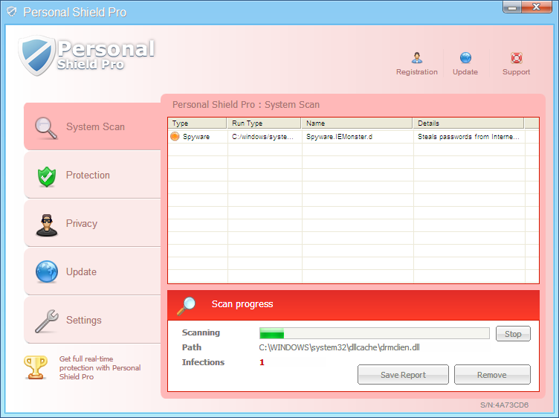Select the Spyware type cell
The image size is (559, 418).
tap(197, 137)
